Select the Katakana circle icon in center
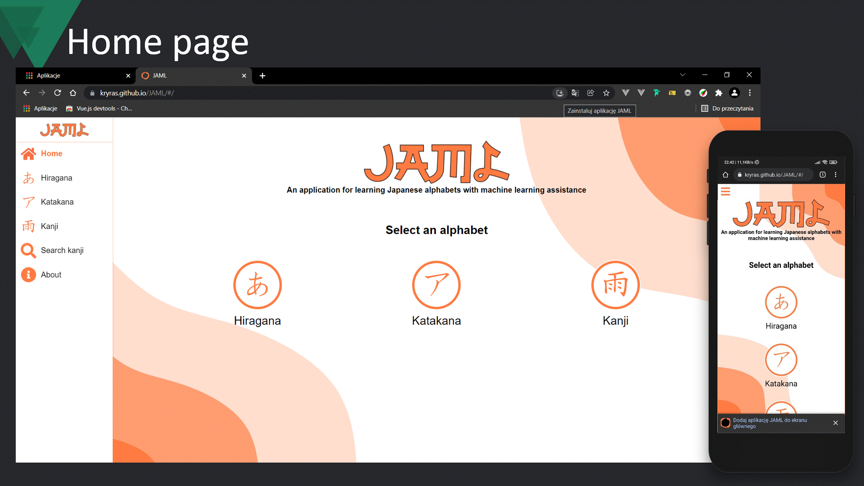This screenshot has height=486, width=864. click(x=436, y=285)
